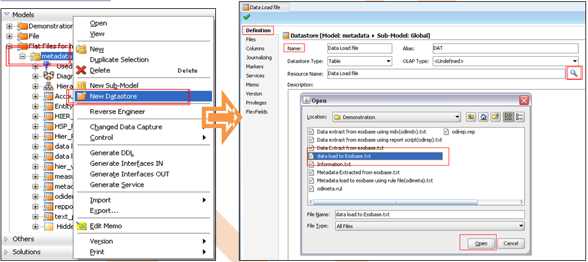This screenshot has width=588, height=262.
Task: Click the Open button in file dialog
Action: [481, 244]
